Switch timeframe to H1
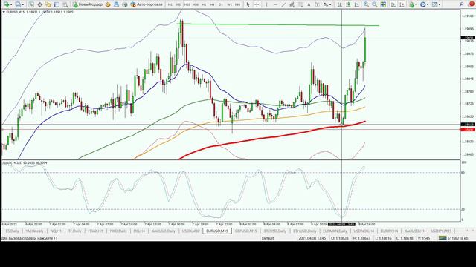The height and width of the screenshot is (267, 476). click(x=204, y=4)
